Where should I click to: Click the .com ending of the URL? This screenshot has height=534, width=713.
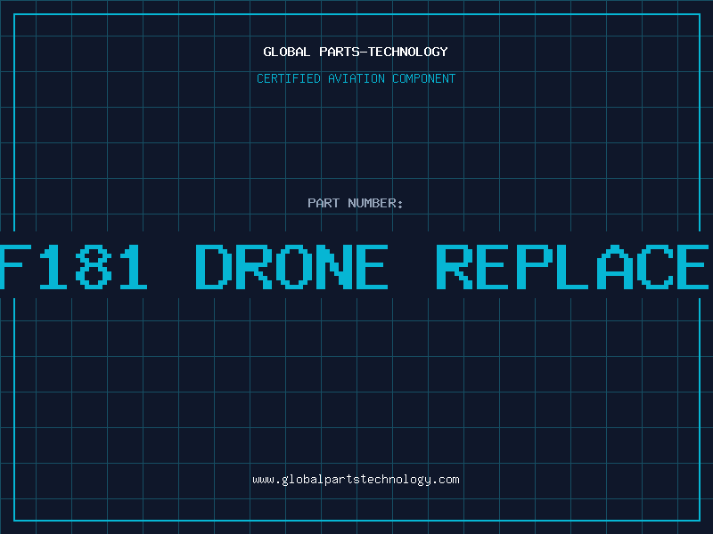click(446, 480)
